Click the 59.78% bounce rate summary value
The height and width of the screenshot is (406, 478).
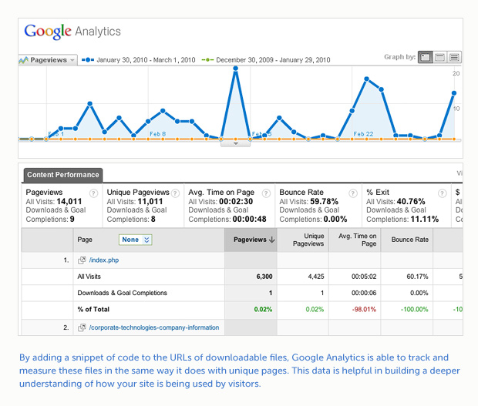click(324, 202)
